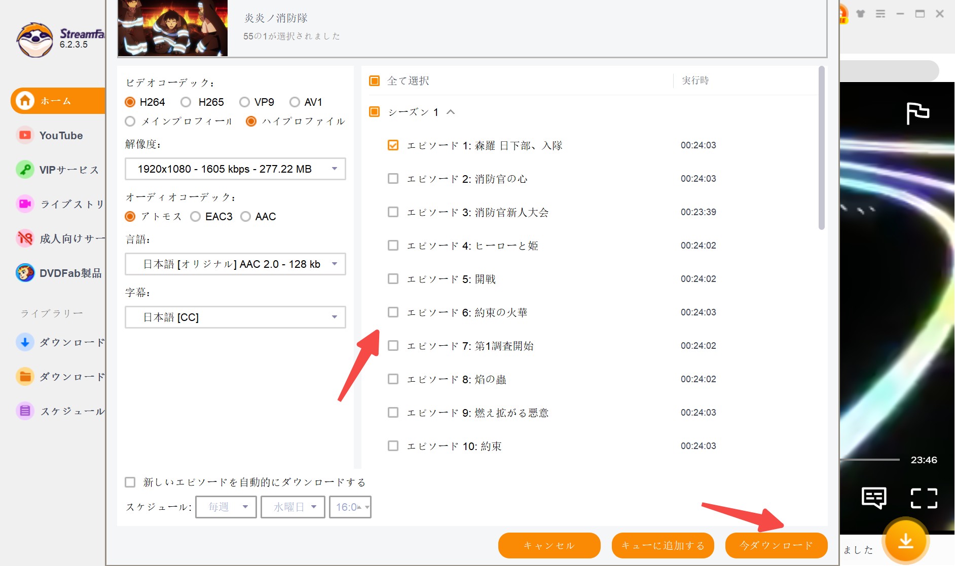955x566 pixels.
Task: Select the H264 video codec
Action: coord(130,102)
